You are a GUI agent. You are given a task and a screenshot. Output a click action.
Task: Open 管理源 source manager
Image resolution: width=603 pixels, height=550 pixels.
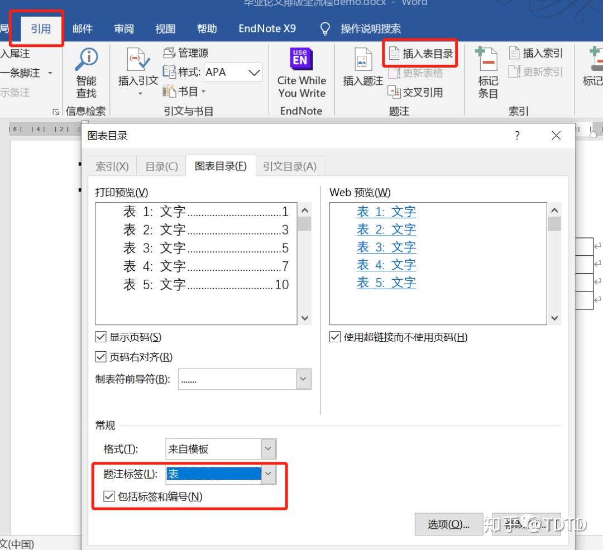[x=186, y=52]
